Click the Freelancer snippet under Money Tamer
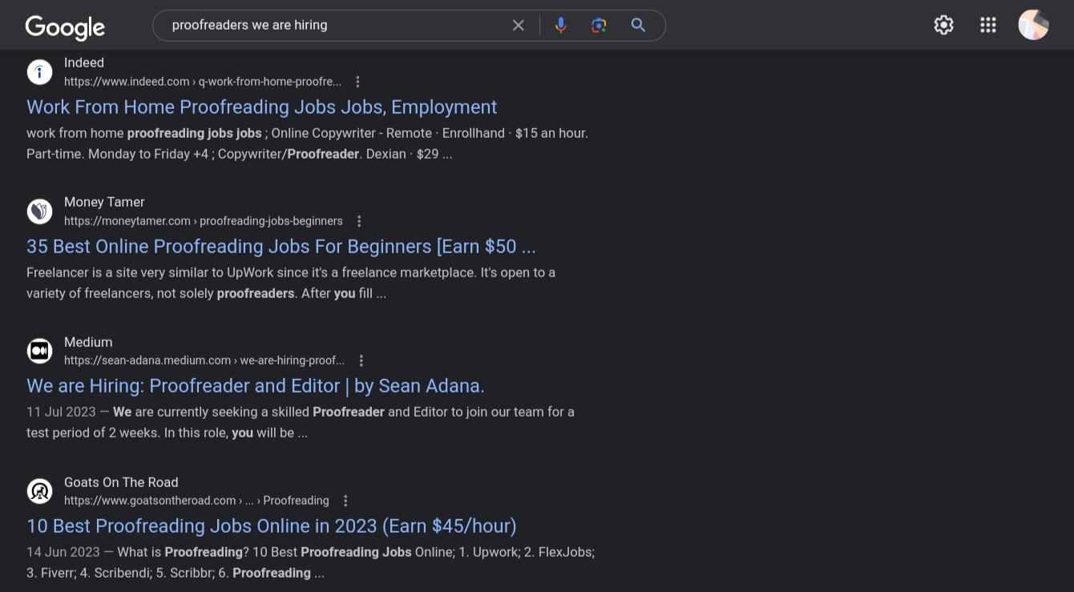Viewport: 1074px width, 592px height. pos(291,283)
